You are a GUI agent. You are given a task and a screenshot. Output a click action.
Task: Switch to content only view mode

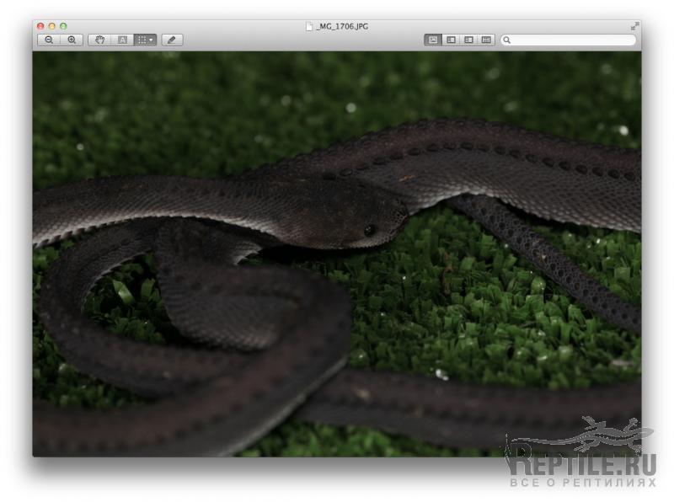point(433,40)
